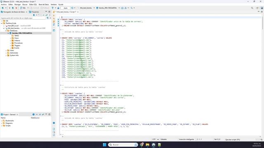Select the Triggers folder

click(17, 46)
